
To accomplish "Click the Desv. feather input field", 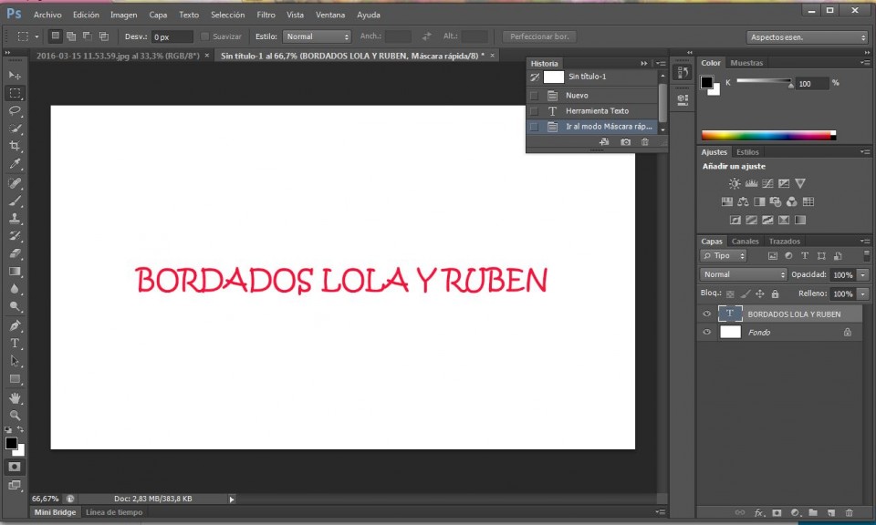I will tap(172, 36).
